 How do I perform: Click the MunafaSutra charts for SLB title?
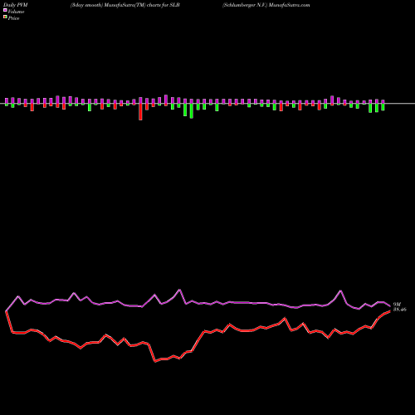(125, 5)
